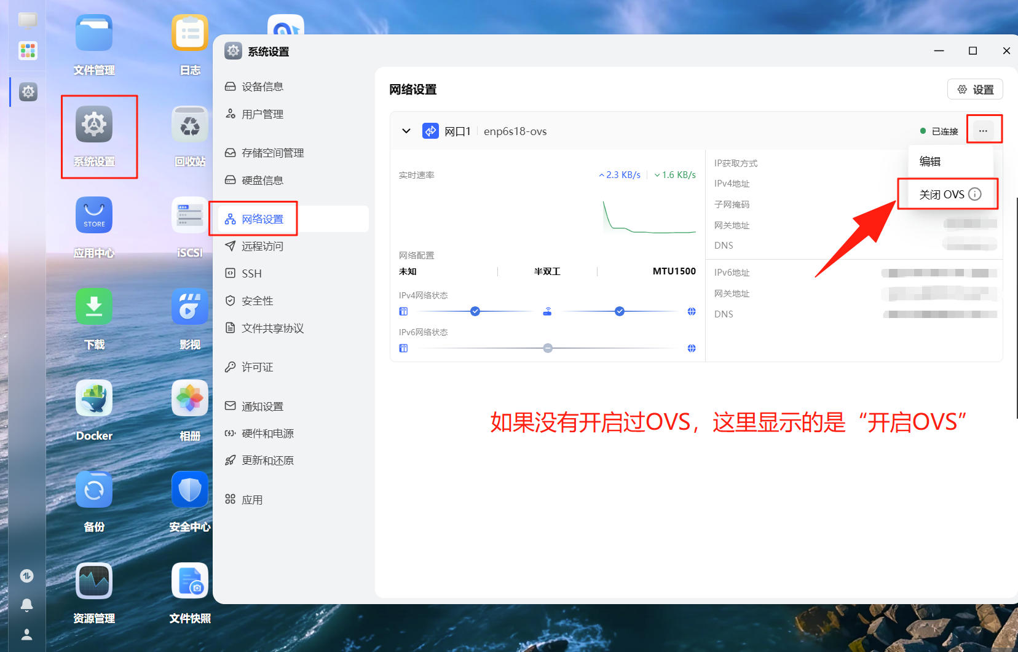Open the notification bell in the taskbar
The width and height of the screenshot is (1018, 652).
26,605
